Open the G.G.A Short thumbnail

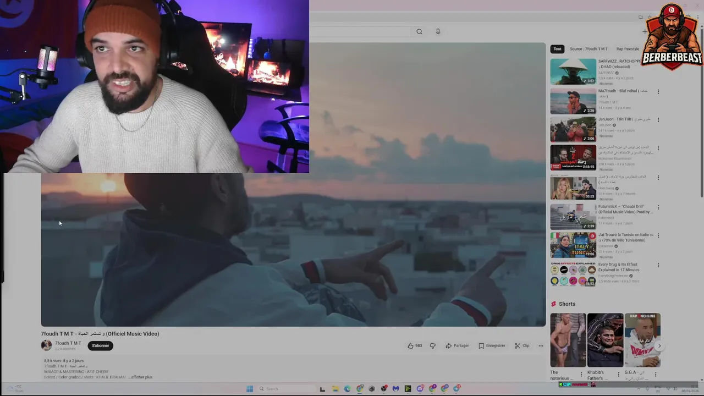pyautogui.click(x=642, y=340)
